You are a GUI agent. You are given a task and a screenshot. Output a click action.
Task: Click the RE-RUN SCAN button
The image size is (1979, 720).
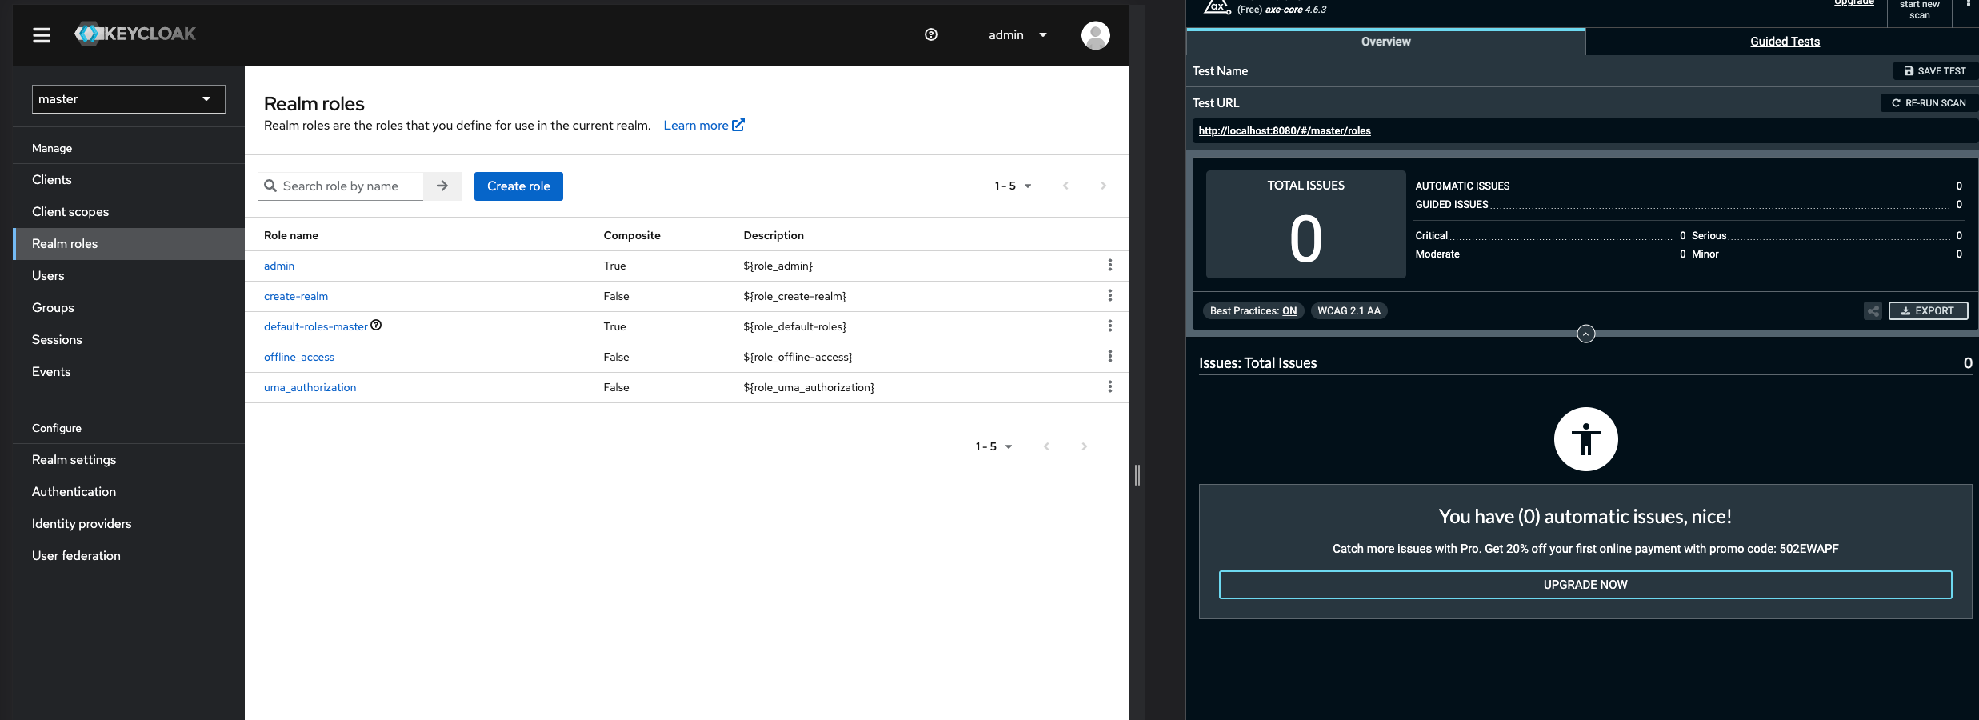1929,103
